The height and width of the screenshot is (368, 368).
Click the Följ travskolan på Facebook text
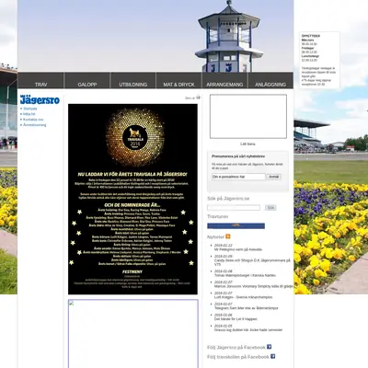click(238, 357)
